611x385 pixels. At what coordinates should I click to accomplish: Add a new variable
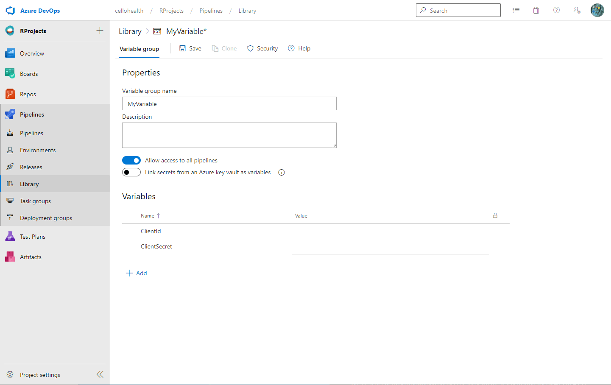coord(137,273)
